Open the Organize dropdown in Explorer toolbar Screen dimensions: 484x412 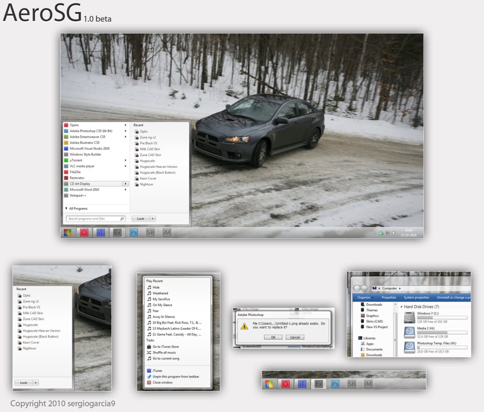[x=365, y=297]
